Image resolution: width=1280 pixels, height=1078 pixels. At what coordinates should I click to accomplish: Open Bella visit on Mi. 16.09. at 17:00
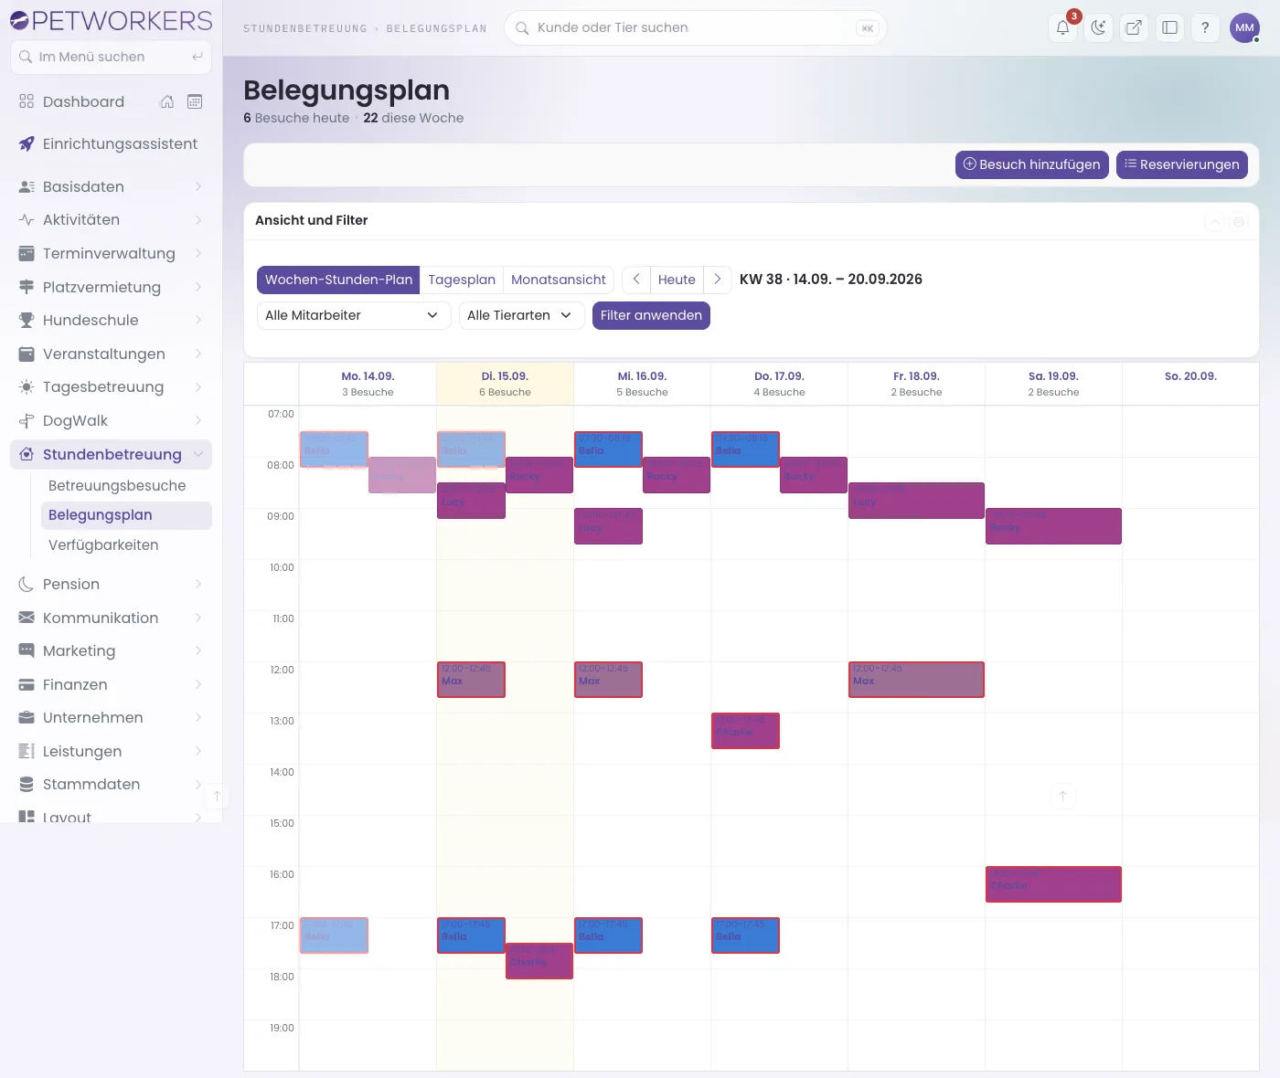[x=608, y=935]
